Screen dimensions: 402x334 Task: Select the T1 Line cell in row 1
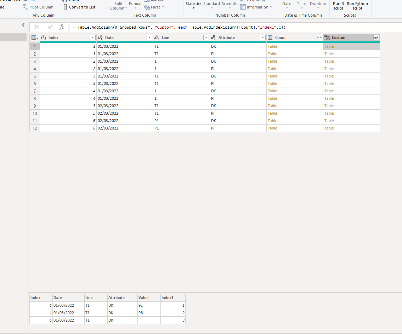coord(181,47)
